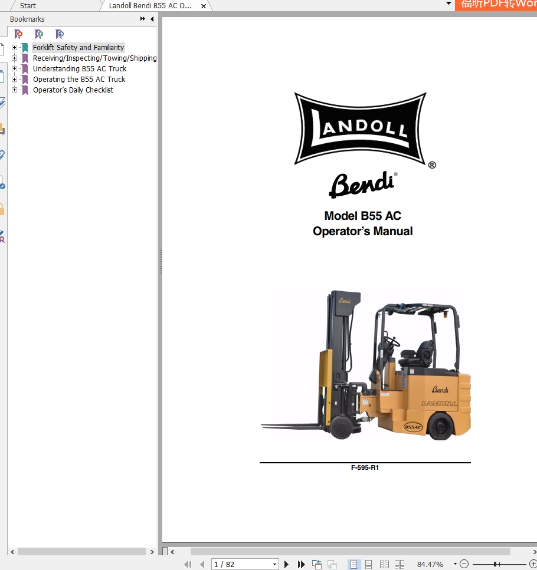Click purple bookmark icon of Receiving/Inspecting row
Screen dimensions: 537x570
click(x=25, y=58)
